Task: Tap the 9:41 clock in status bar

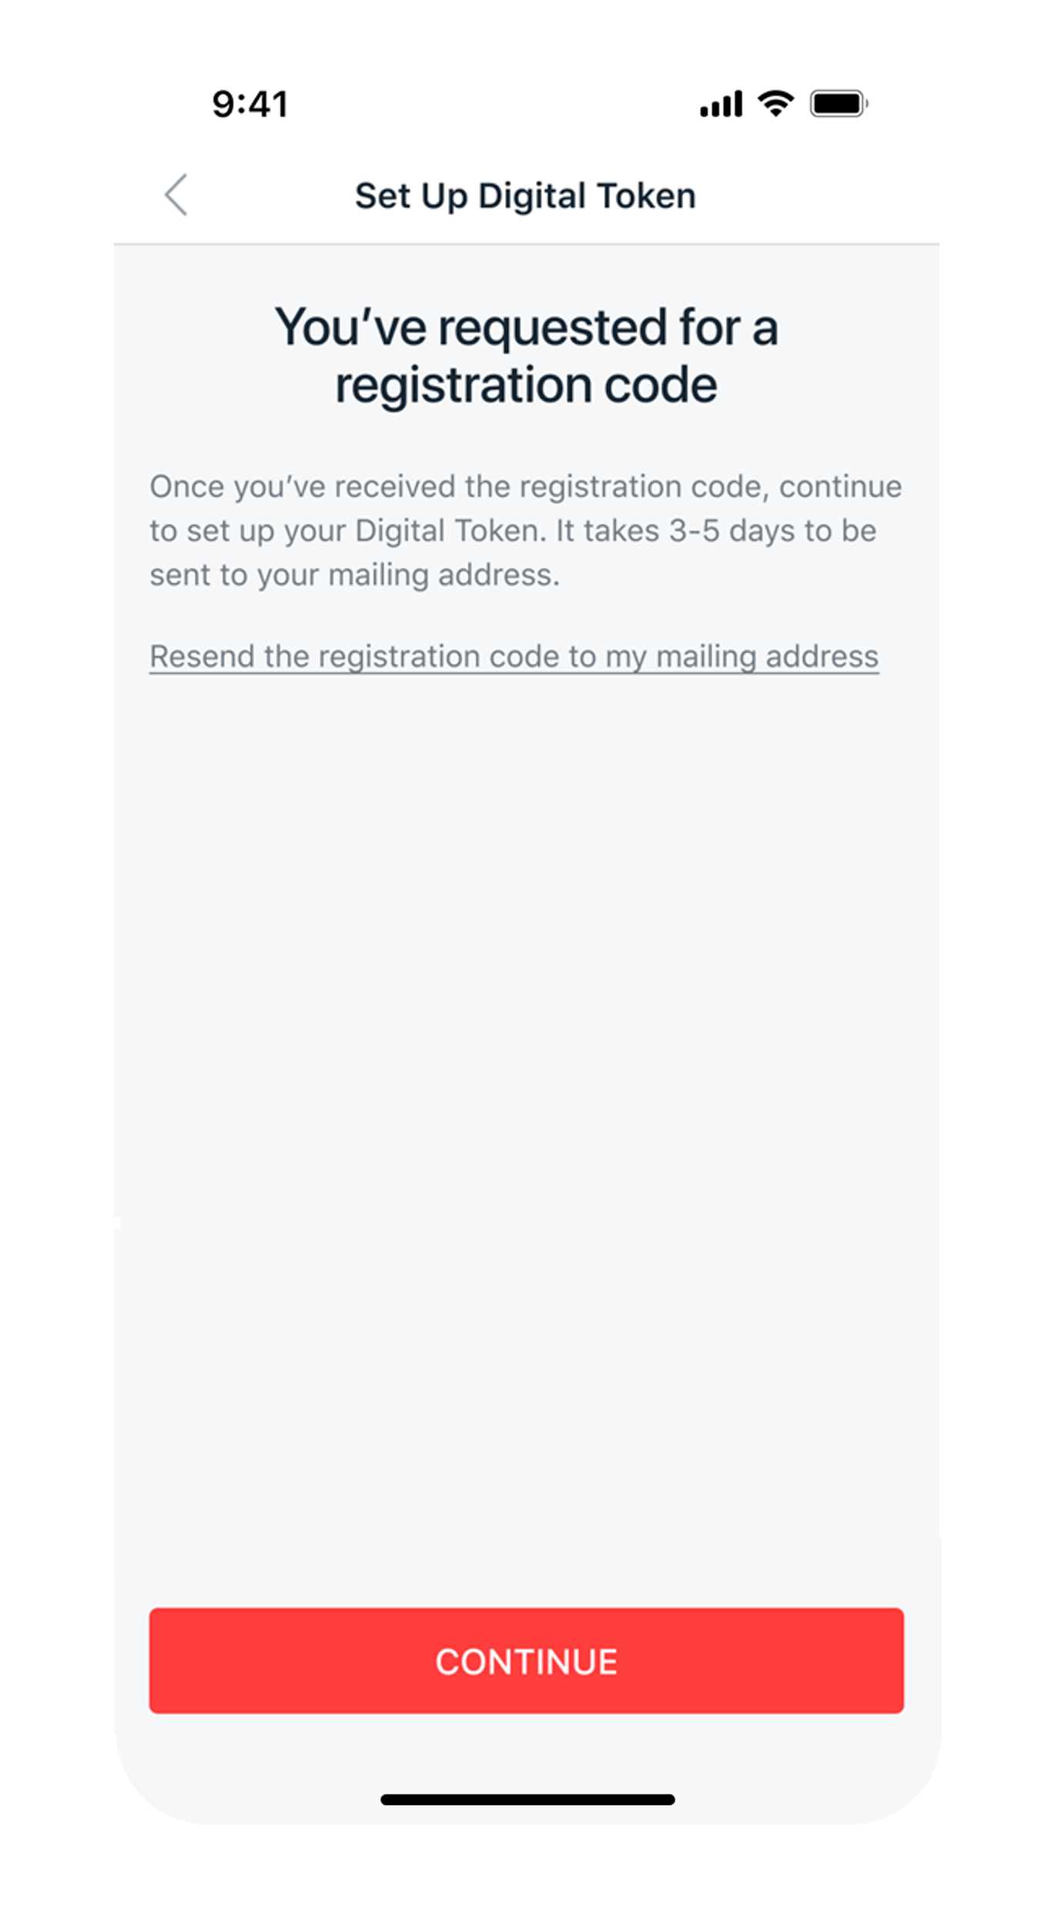Action: (x=250, y=104)
